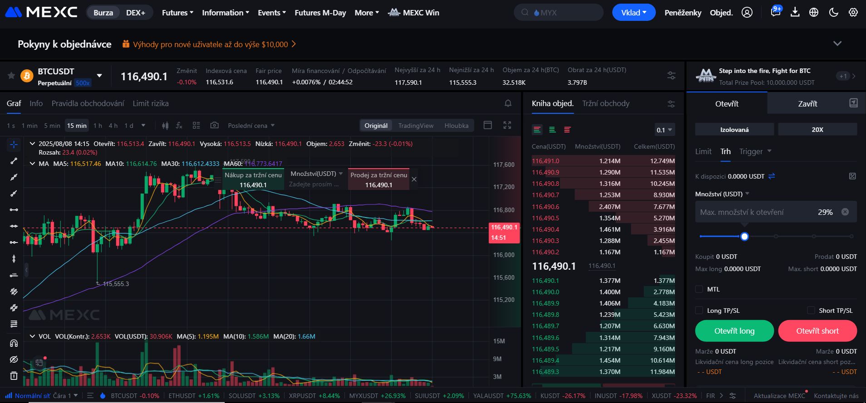Open price alert bell icon
The height and width of the screenshot is (403, 866).
tap(508, 103)
